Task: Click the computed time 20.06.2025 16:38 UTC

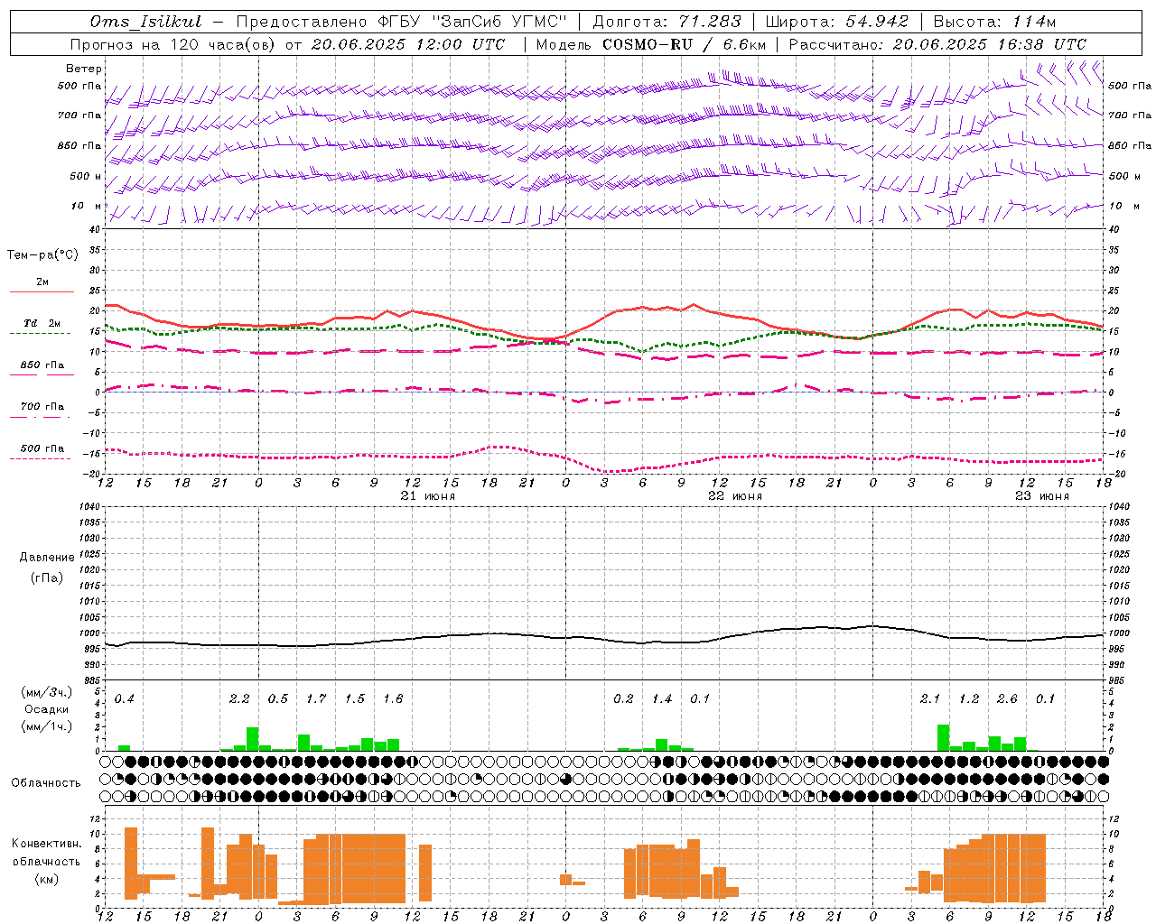Action: (x=989, y=44)
